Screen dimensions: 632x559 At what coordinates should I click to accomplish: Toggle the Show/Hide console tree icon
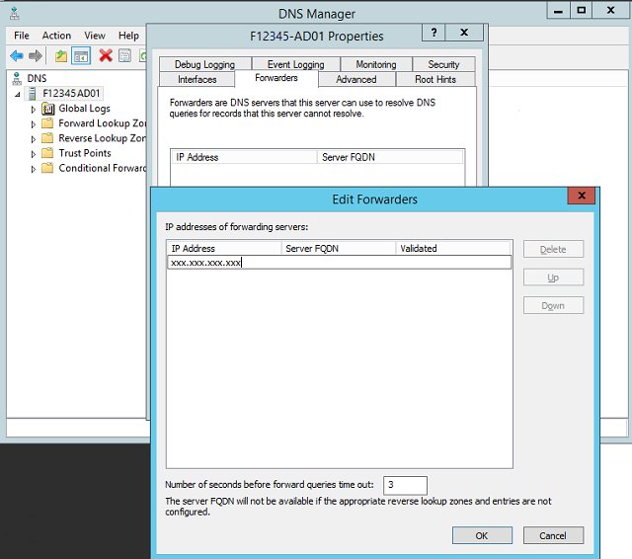[81, 55]
